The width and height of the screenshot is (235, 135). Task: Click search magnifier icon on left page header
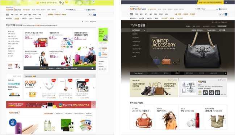click(x=86, y=10)
